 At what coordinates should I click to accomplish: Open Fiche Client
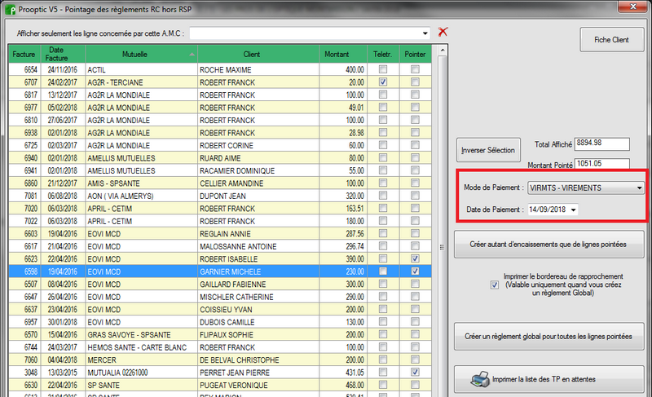(612, 40)
